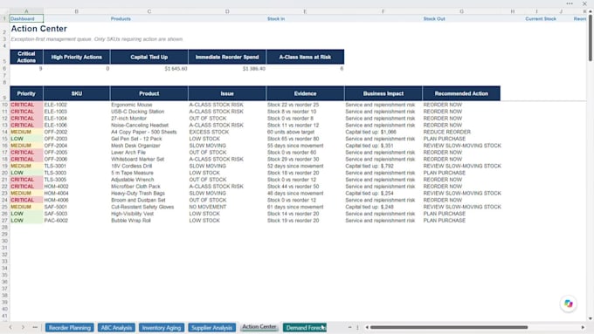Select product cell USB-C Docking Station

tap(137, 112)
